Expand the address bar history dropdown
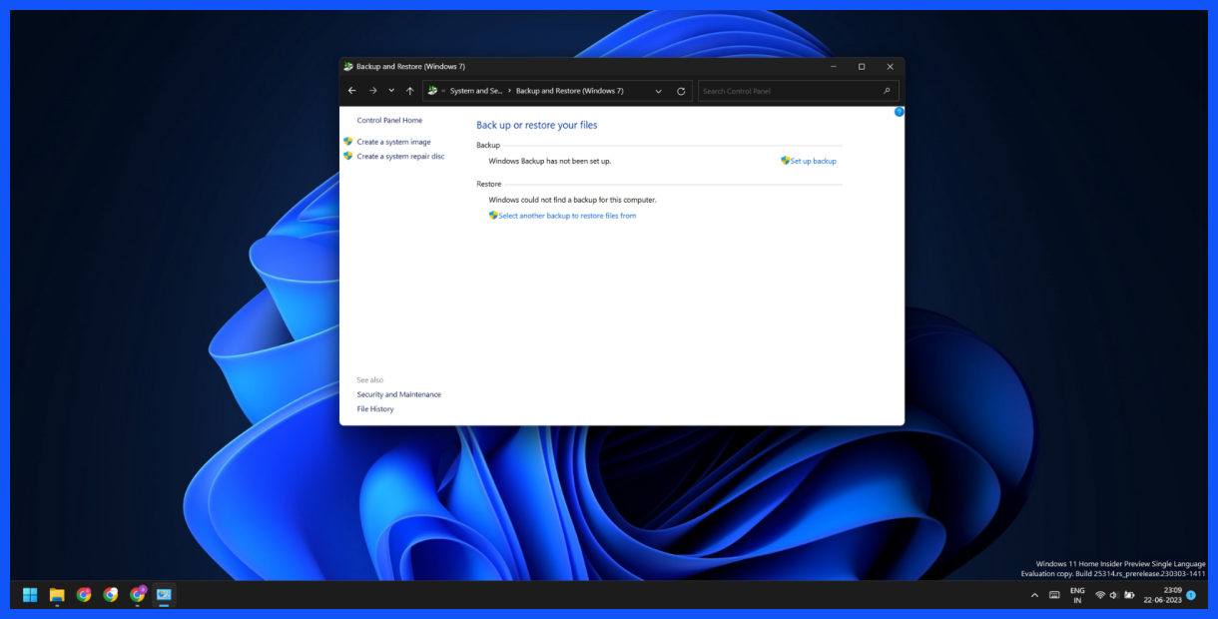 (658, 91)
